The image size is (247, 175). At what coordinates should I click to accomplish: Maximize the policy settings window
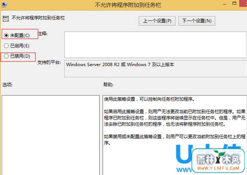(x=234, y=3)
